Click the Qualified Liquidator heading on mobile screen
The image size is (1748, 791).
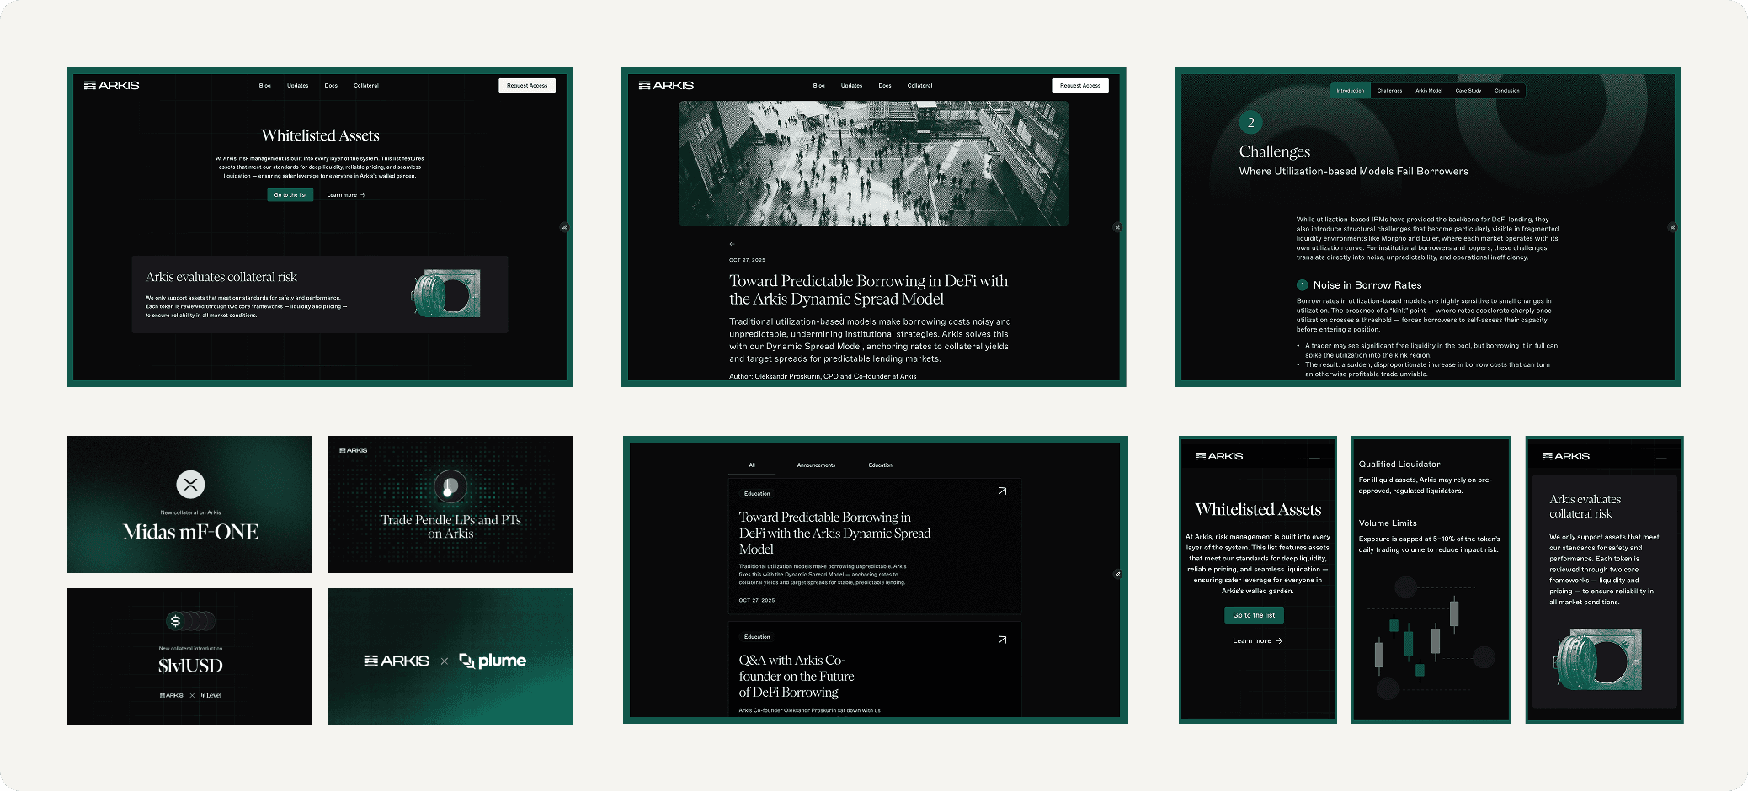[x=1399, y=465]
